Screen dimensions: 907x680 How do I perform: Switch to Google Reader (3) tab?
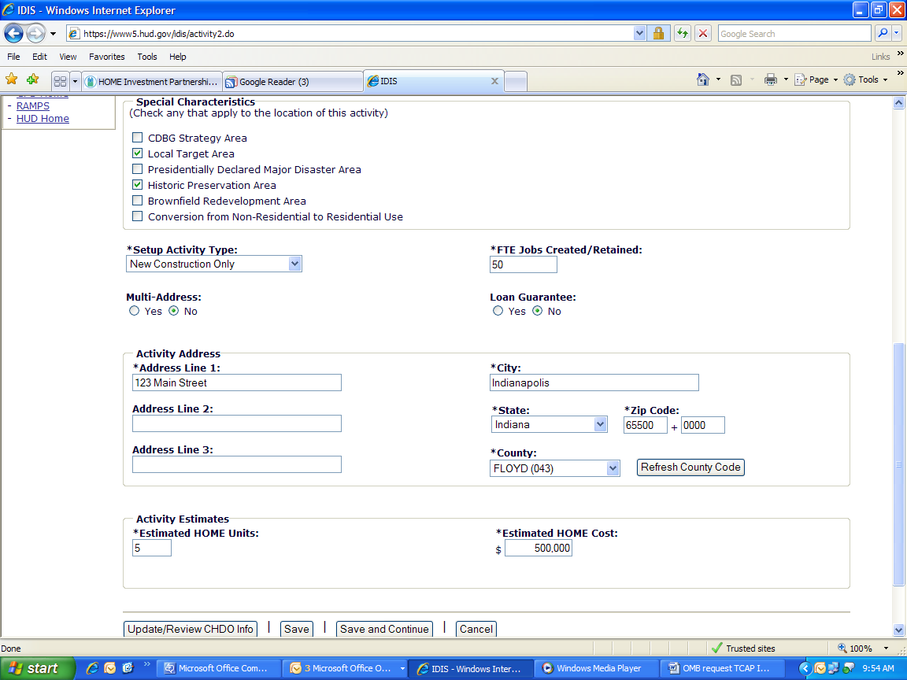pyautogui.click(x=293, y=82)
